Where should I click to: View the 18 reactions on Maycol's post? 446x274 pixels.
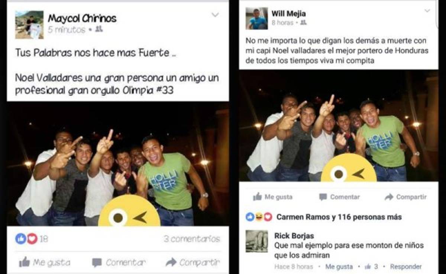click(x=32, y=239)
